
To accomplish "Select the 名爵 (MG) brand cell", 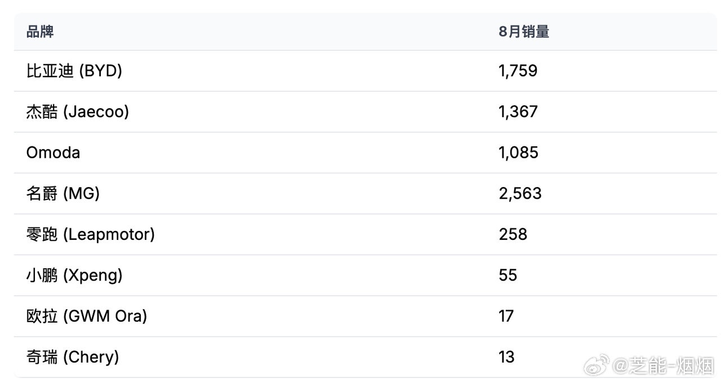I will pos(63,194).
